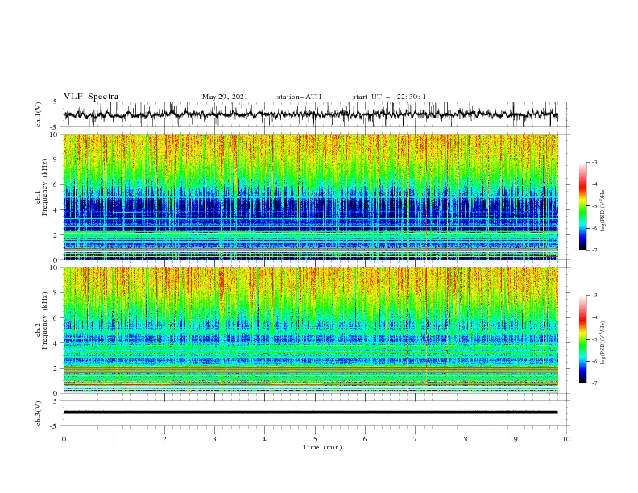Click time axis tick label "5"

pos(315,439)
